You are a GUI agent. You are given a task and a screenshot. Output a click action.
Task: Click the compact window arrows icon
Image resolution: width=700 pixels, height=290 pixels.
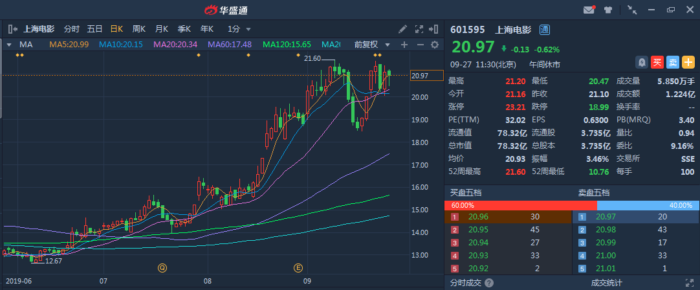coord(632,9)
